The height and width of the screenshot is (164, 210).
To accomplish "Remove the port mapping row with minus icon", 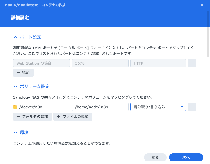I will click(192, 63).
